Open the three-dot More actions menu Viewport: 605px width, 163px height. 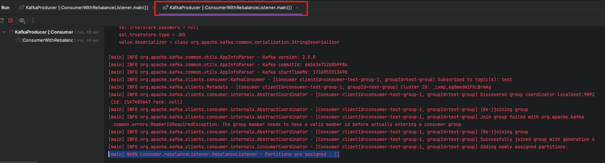(33, 20)
